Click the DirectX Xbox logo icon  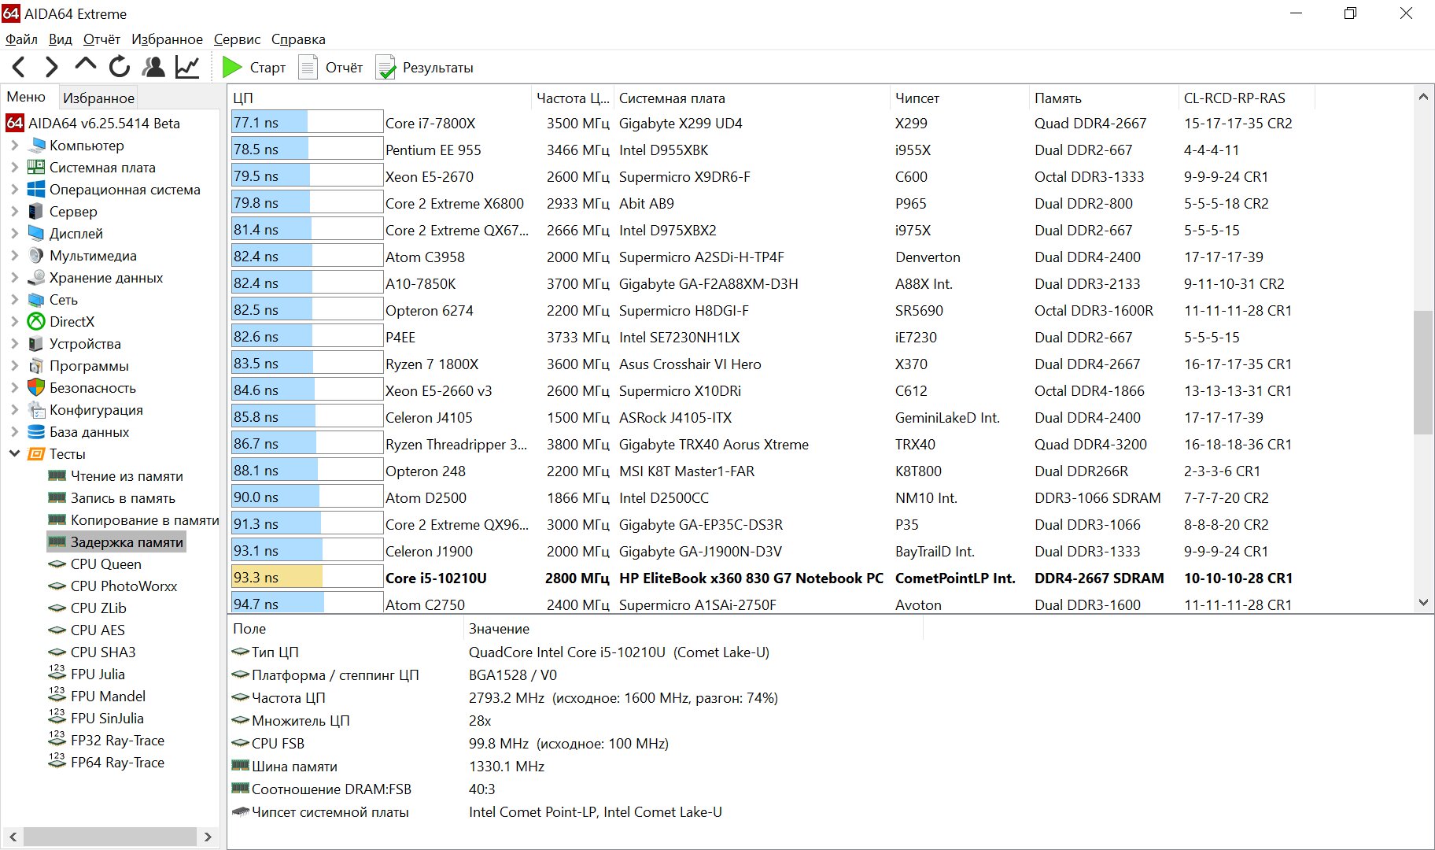point(36,322)
